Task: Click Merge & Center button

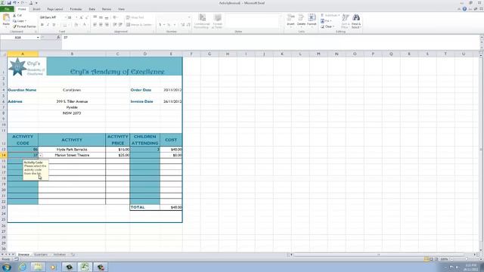Action: click(139, 25)
